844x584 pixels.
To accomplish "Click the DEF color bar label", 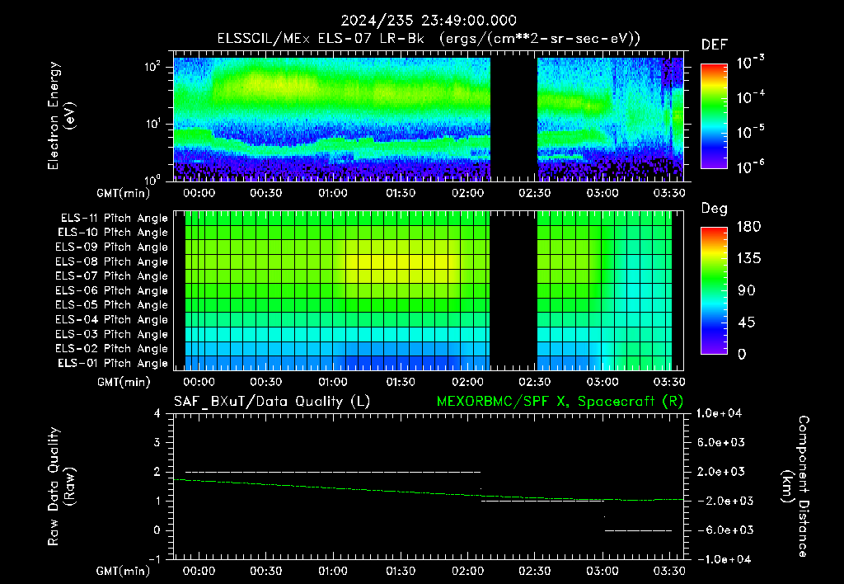I will pyautogui.click(x=714, y=45).
